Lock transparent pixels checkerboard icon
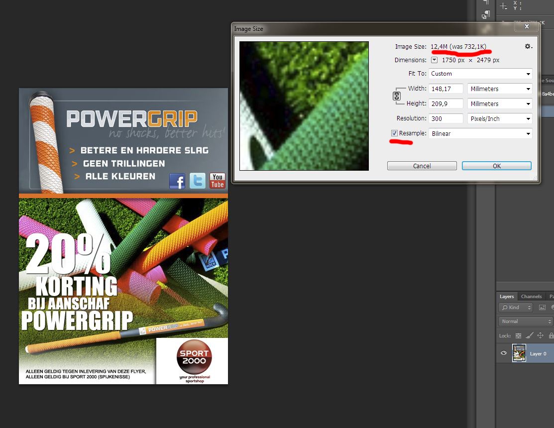This screenshot has width=554, height=428. point(518,335)
